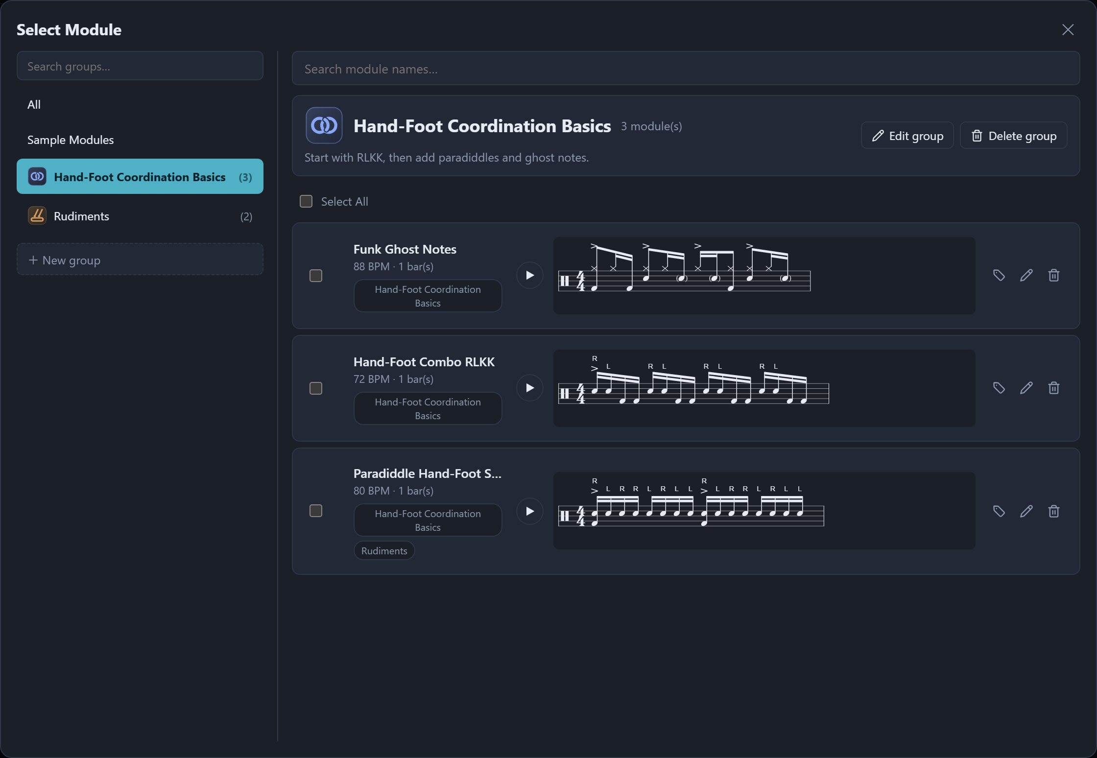Click the Funk Ghost Notes title
The width and height of the screenshot is (1097, 758).
pyautogui.click(x=405, y=249)
